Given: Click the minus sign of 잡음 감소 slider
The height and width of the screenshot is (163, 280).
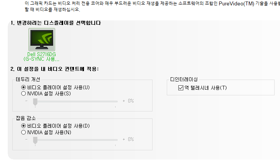Looking at the screenshot, I should coord(26,139).
